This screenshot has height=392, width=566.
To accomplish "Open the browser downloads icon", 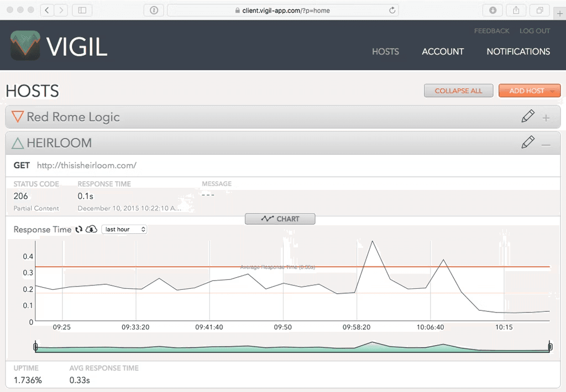I will click(x=492, y=9).
